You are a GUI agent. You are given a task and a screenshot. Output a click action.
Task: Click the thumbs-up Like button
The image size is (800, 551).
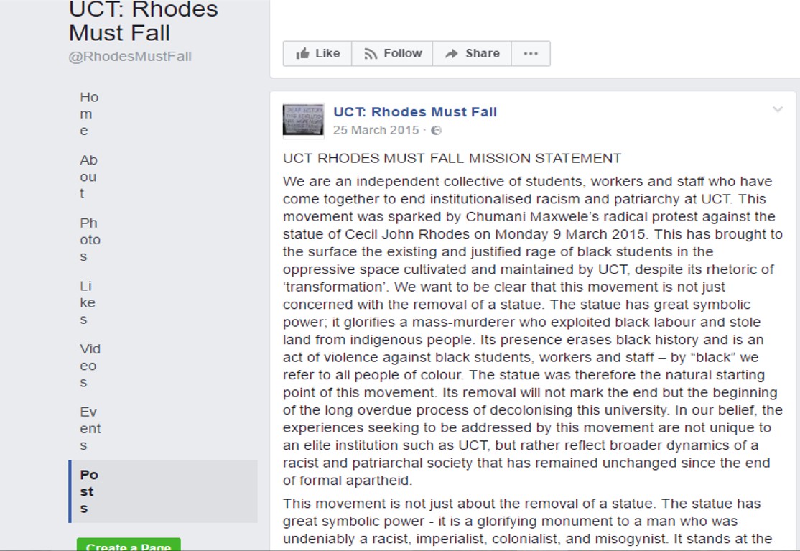(317, 54)
